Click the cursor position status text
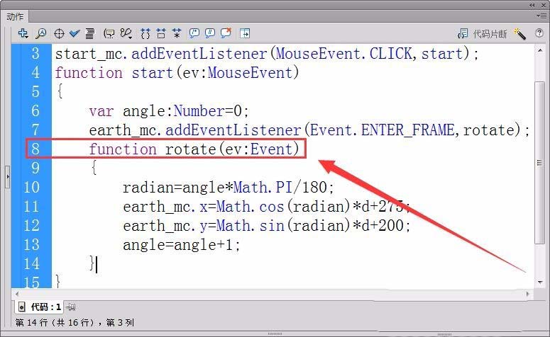 [75, 322]
